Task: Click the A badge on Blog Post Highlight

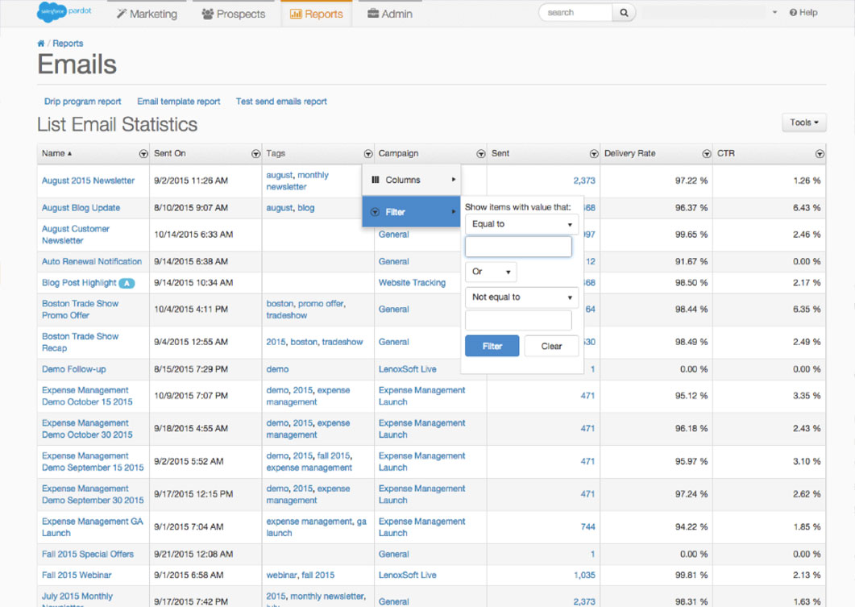Action: pyautogui.click(x=127, y=283)
